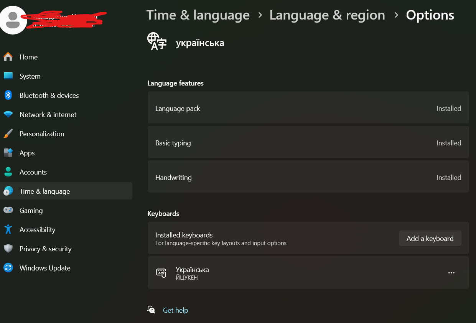Click the Language pack row
Viewport: 476px width, 323px height.
click(x=308, y=107)
